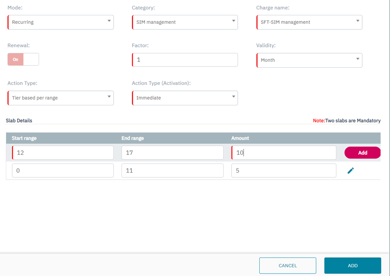390x276 pixels.
Task: Click the Start range field containing 0
Action: [63, 171]
